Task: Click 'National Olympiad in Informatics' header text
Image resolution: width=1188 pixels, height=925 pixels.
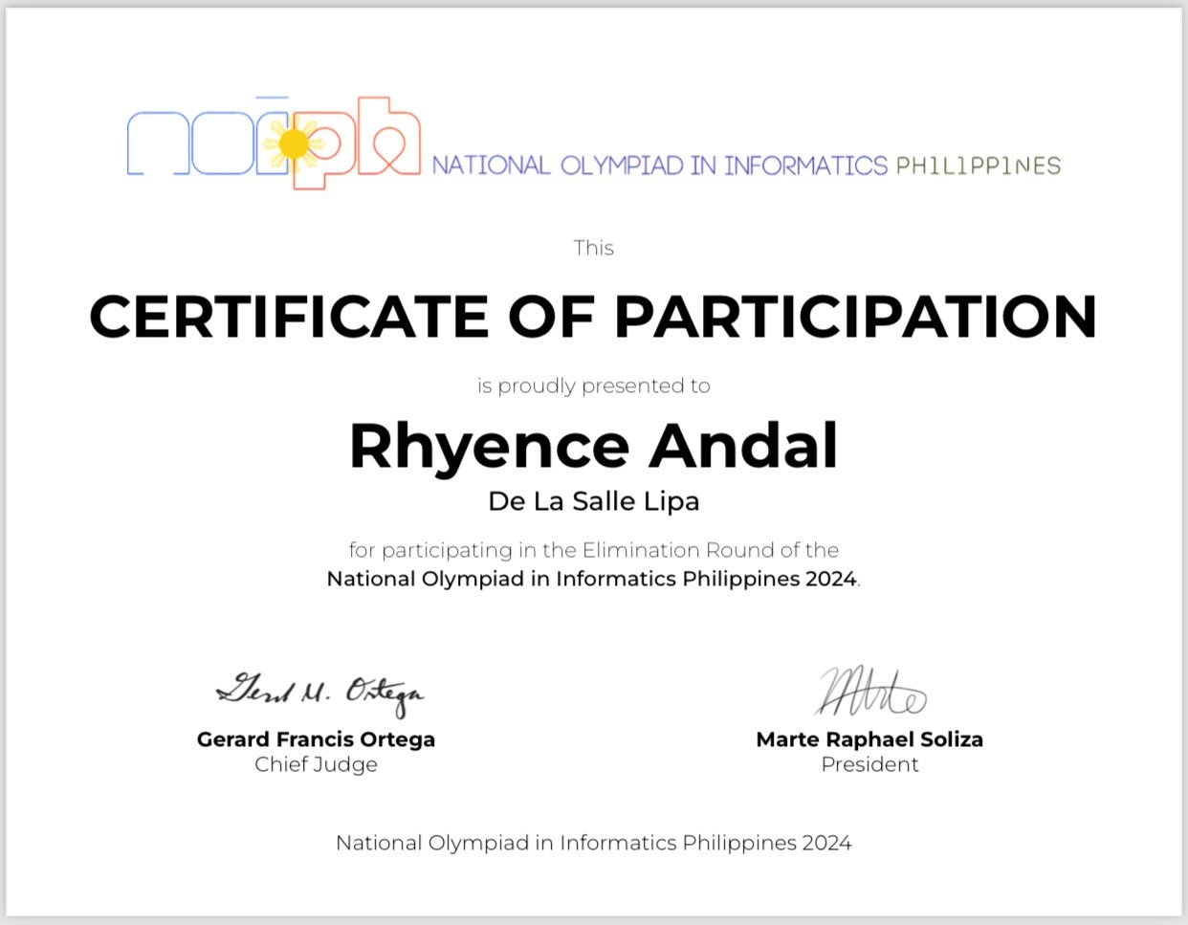Action: pos(660,165)
